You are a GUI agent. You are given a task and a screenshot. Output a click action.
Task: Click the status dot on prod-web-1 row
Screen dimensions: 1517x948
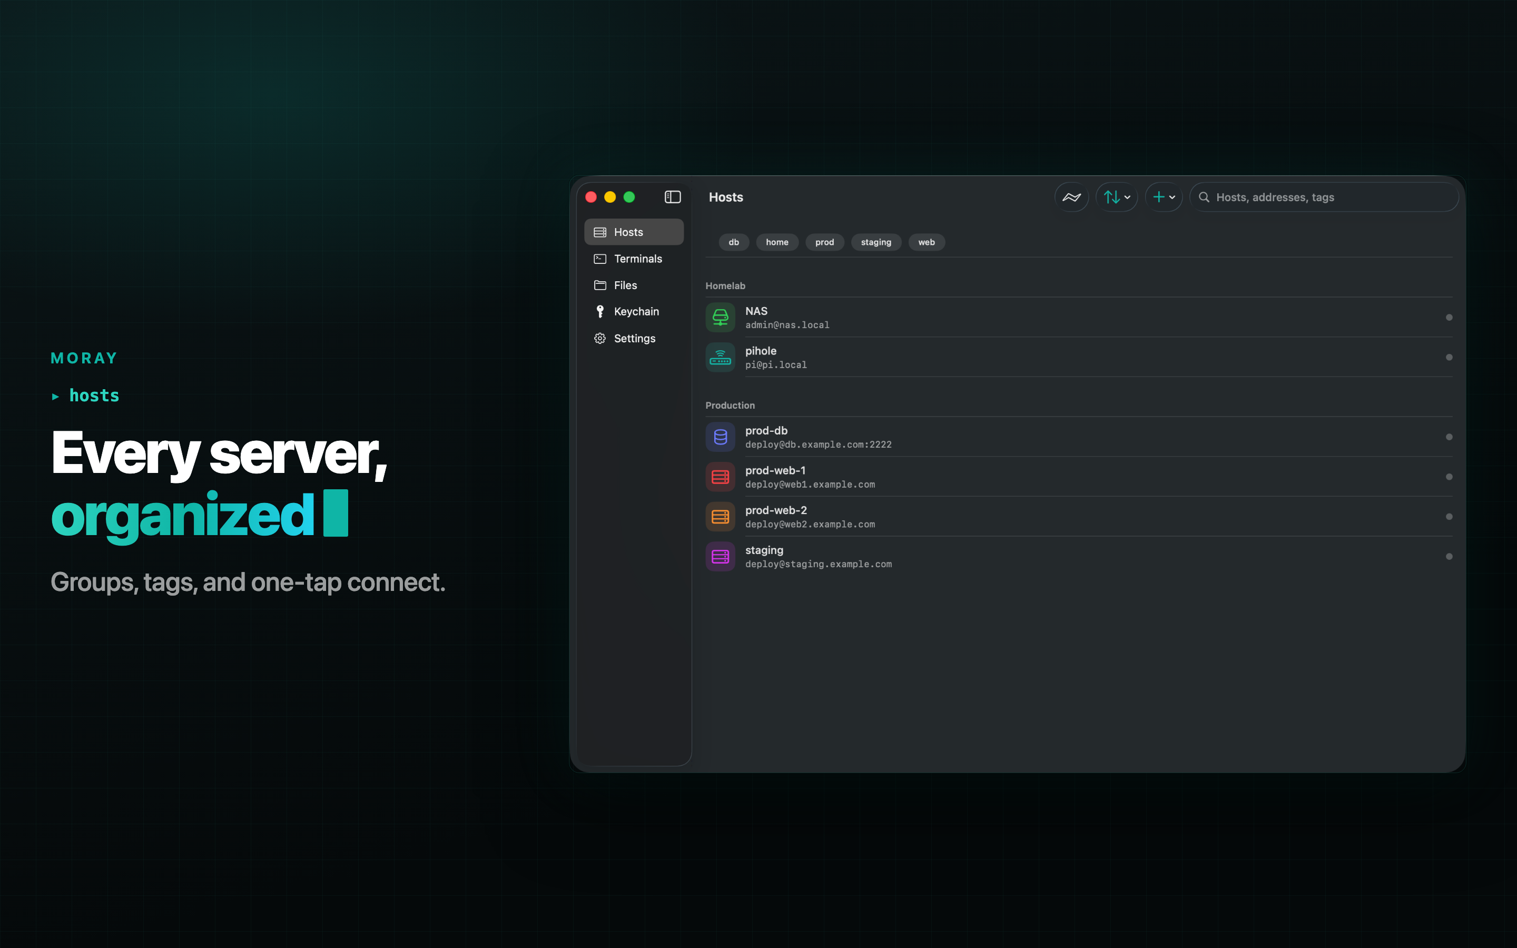click(1449, 477)
